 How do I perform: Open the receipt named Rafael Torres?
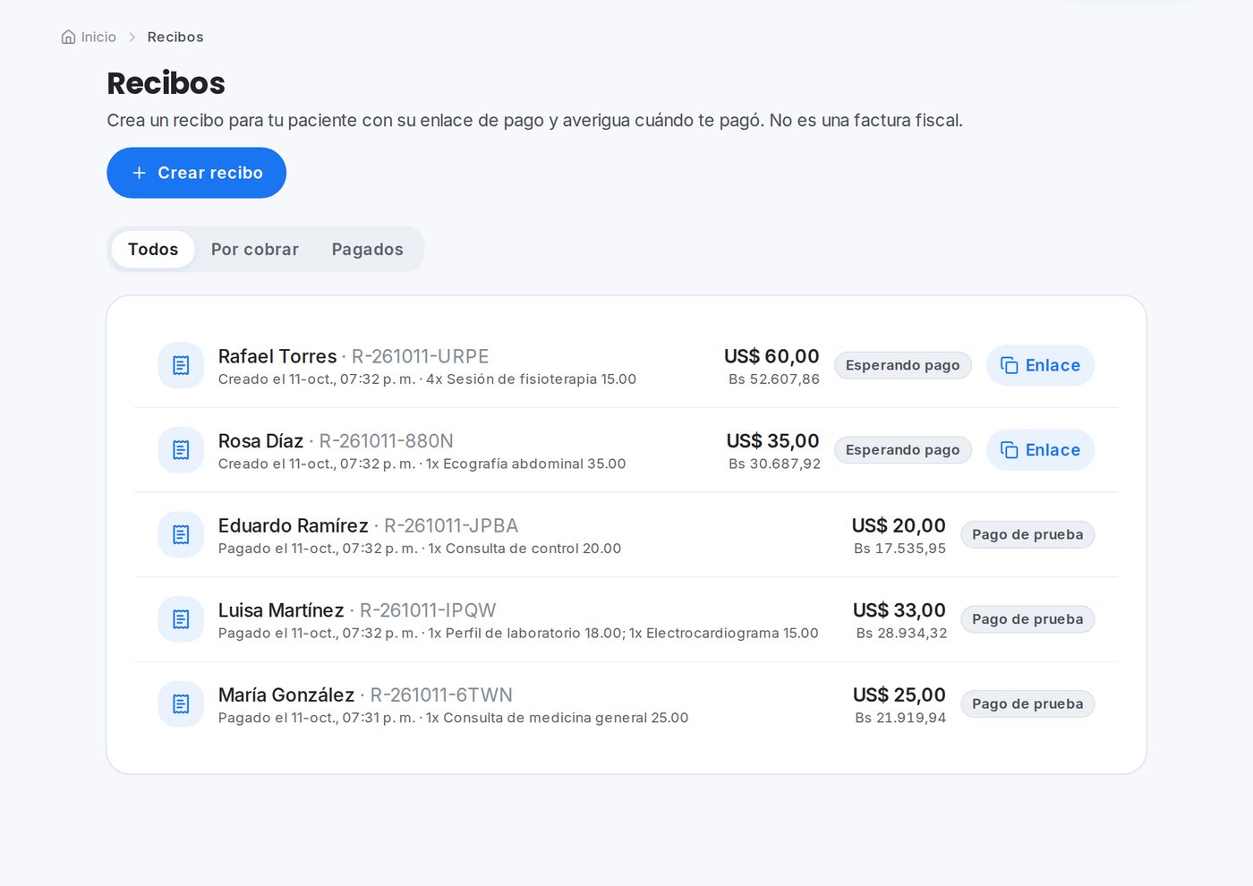(277, 356)
